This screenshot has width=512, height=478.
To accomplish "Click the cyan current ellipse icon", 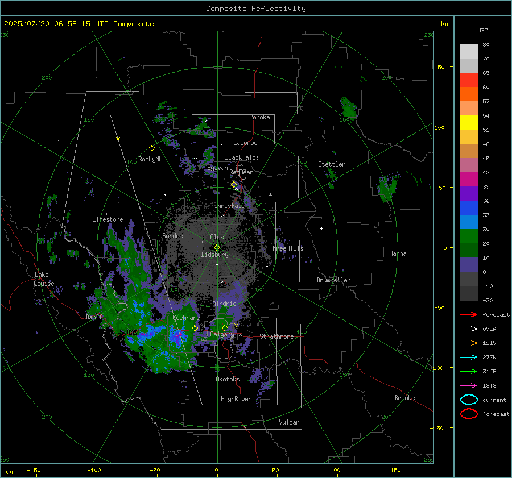I will 469,400.
